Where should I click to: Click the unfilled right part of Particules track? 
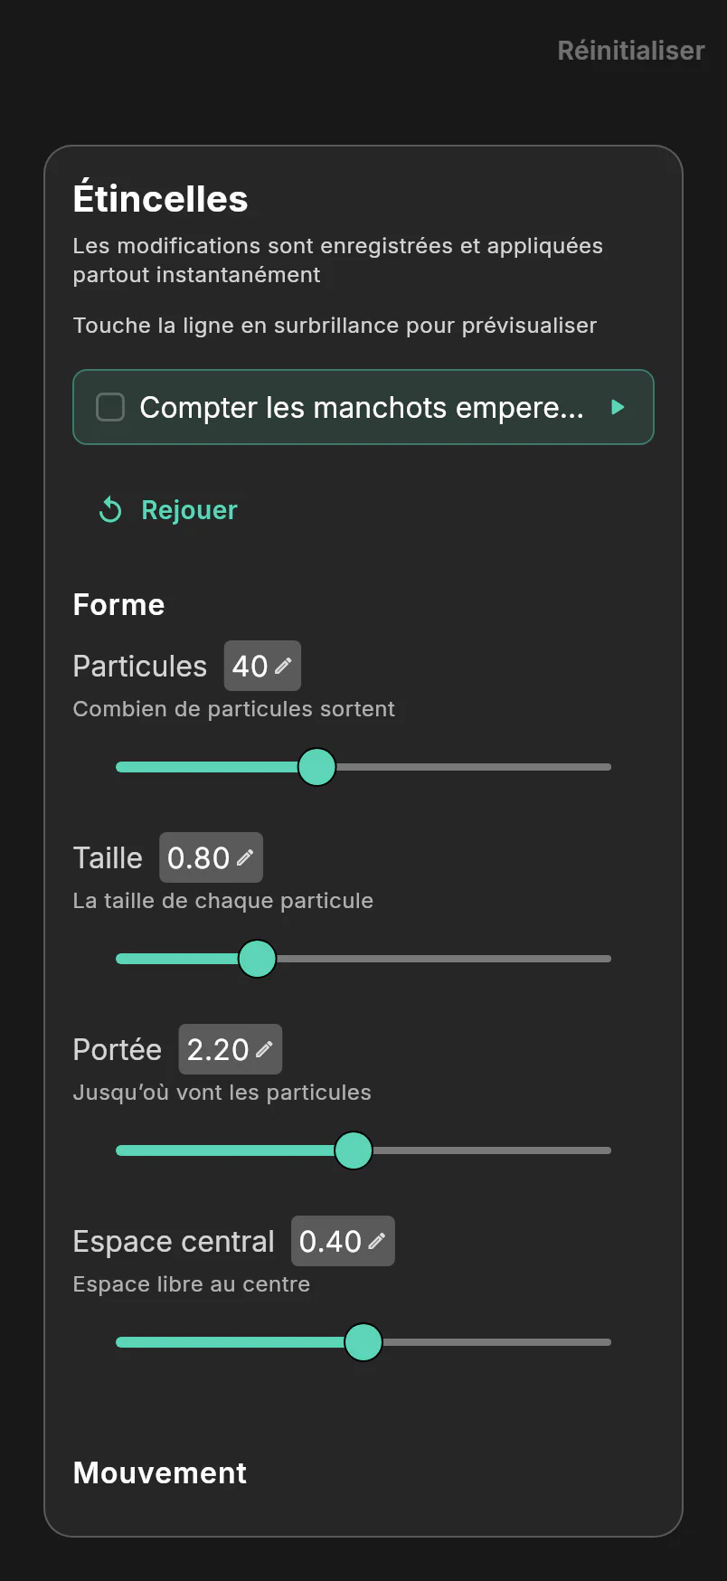(x=474, y=767)
